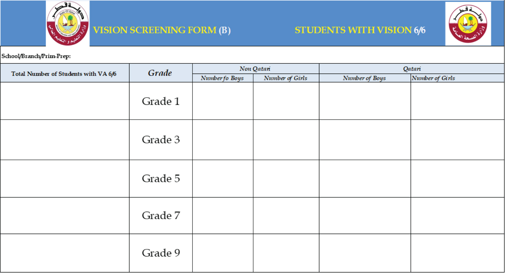Click the Grade 3 row label
This screenshot has width=505, height=273.
tap(161, 140)
